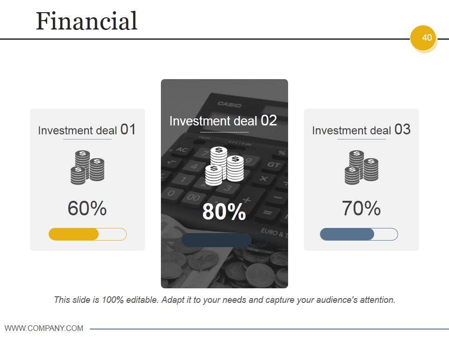Click the CASIO logo on the calculator photo

coord(229,104)
